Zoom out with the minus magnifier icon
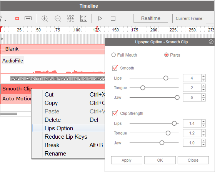The height and width of the screenshot is (172, 215). [58, 18]
